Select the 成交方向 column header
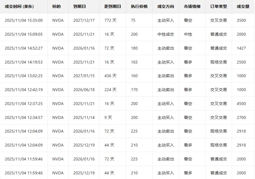This screenshot has height=179, width=255. (x=165, y=6)
